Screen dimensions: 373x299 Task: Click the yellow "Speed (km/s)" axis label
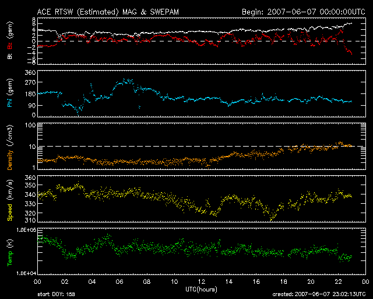(10, 200)
